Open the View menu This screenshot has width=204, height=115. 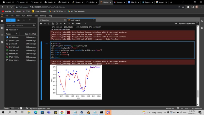point(17,16)
